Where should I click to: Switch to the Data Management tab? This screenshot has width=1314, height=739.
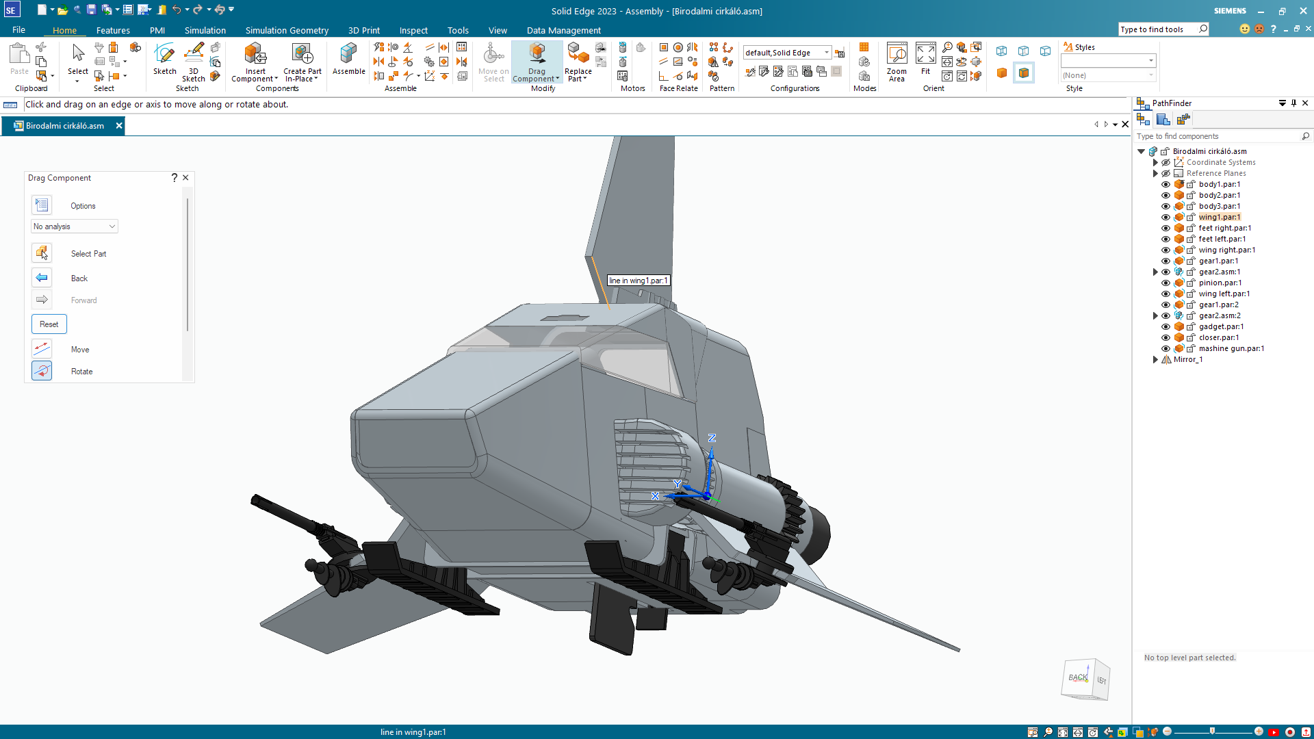(x=563, y=30)
